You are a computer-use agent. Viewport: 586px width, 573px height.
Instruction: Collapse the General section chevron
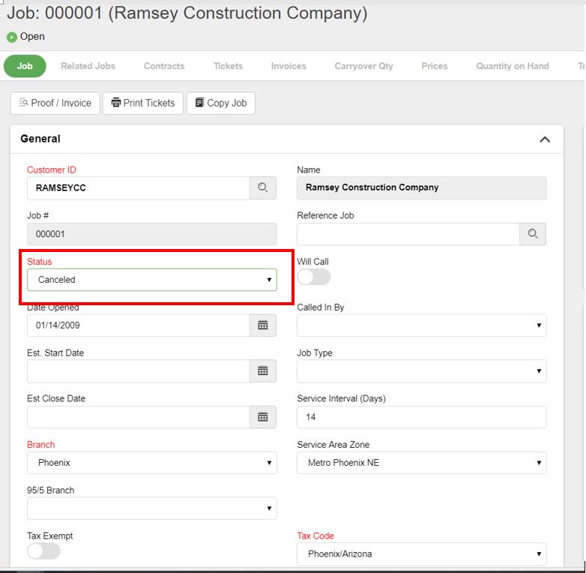545,139
